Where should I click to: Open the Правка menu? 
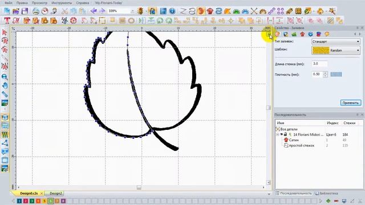[x=22, y=3]
